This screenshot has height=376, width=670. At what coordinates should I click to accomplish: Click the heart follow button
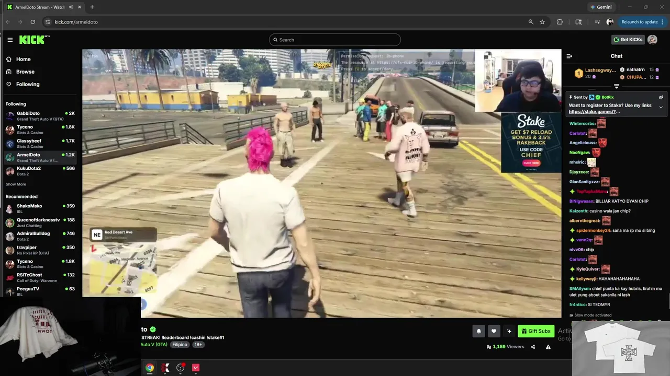(494, 331)
